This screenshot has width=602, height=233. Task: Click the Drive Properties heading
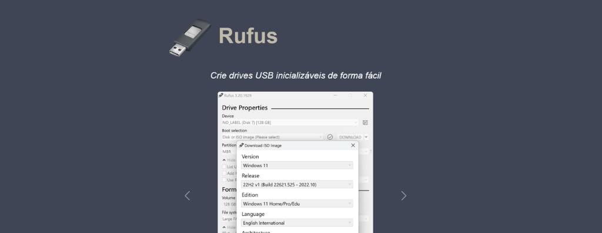pyautogui.click(x=245, y=108)
